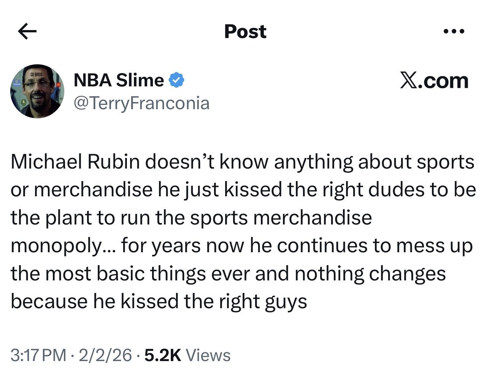The width and height of the screenshot is (481, 374).
Task: Click the blue verified checkmark badge
Action: pyautogui.click(x=176, y=80)
